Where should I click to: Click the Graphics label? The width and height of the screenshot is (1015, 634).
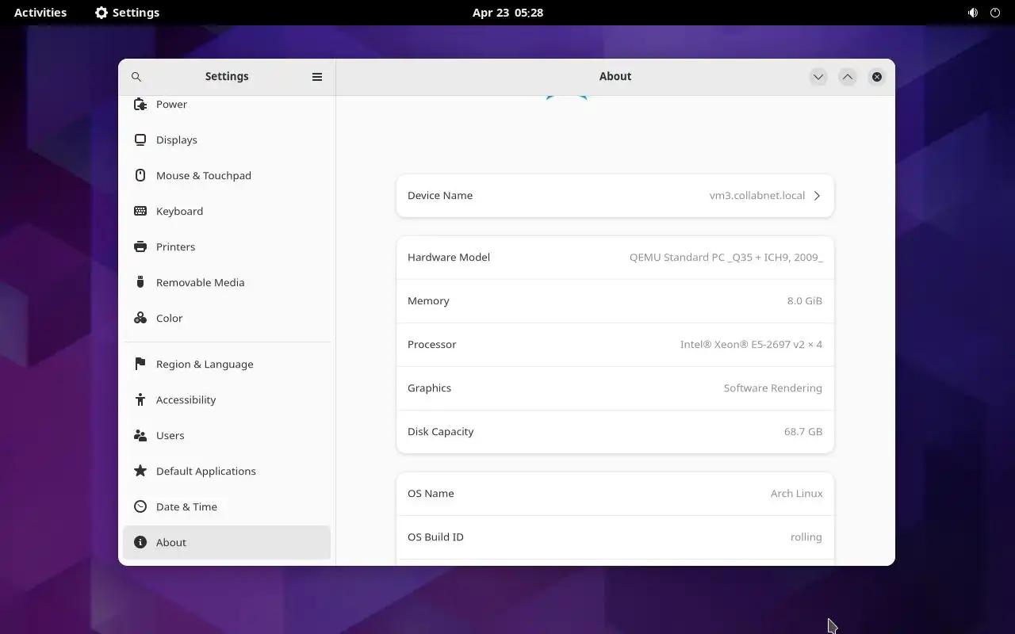click(x=429, y=388)
